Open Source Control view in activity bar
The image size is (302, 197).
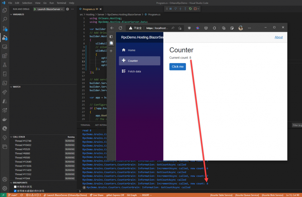point(5,29)
